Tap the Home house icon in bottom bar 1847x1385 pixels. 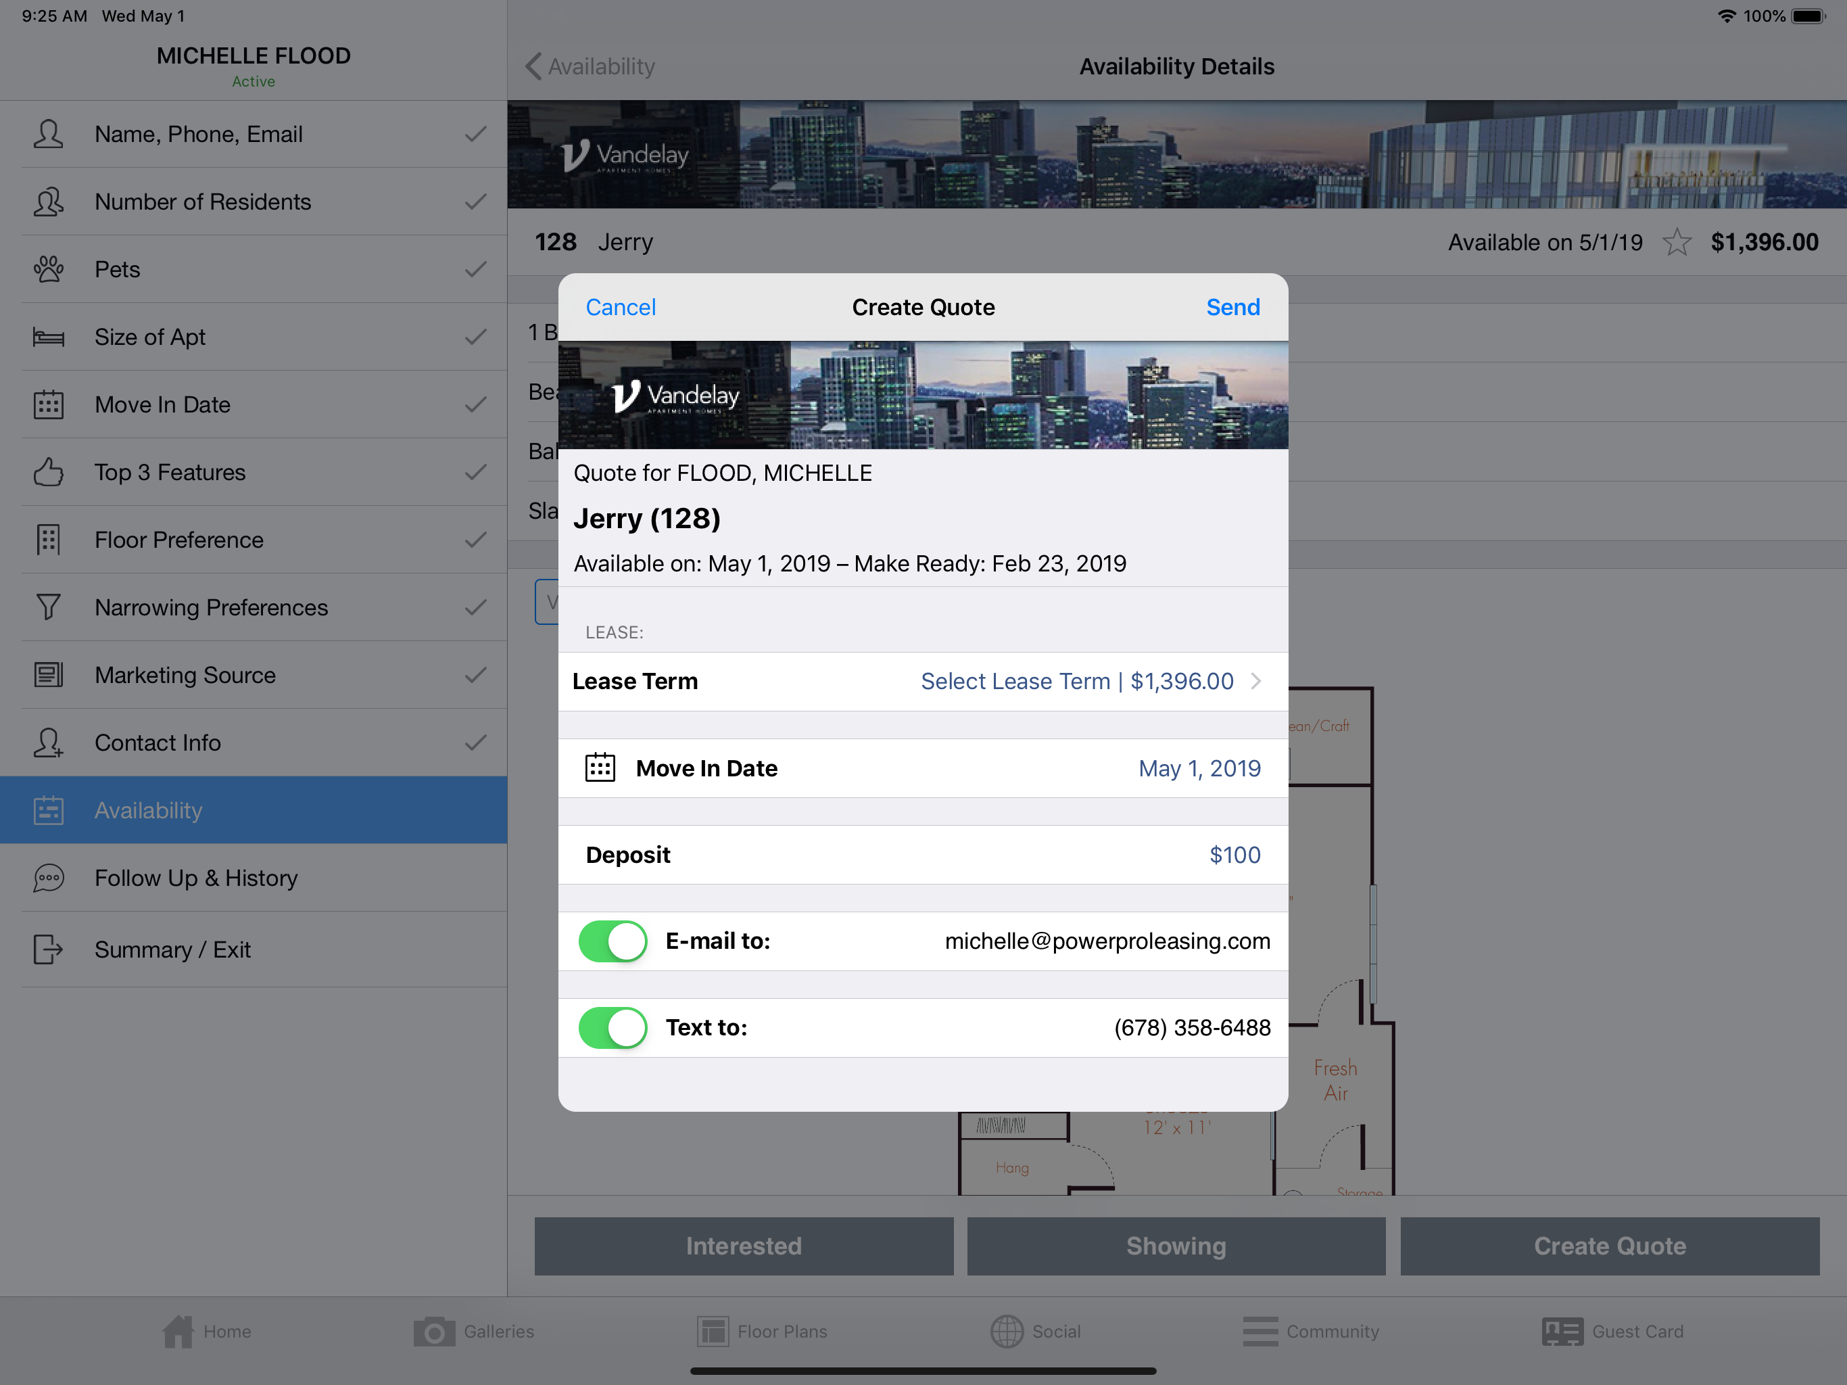(x=178, y=1332)
